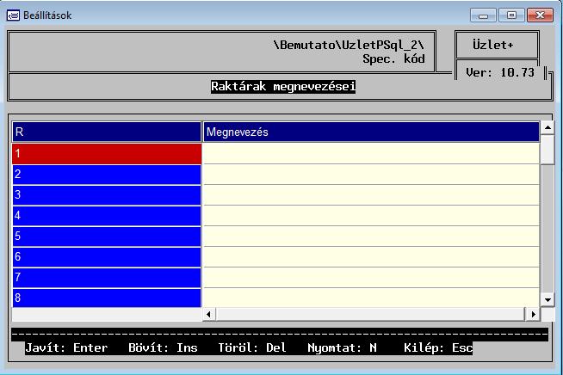Select row 2 in the R column
The height and width of the screenshot is (375, 563).
click(107, 175)
